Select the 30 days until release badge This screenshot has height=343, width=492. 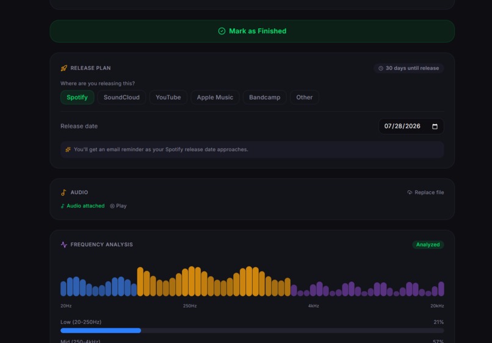click(x=408, y=68)
